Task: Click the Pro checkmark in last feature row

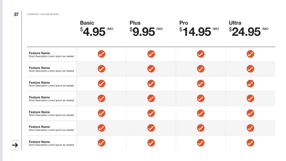Action: (x=201, y=143)
